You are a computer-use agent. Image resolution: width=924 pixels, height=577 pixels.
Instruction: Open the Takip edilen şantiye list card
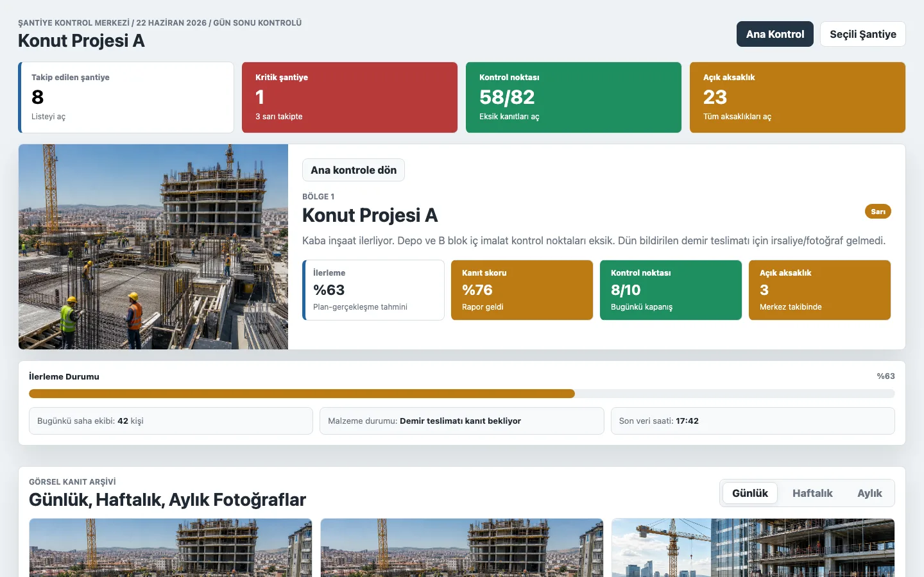pyautogui.click(x=126, y=97)
